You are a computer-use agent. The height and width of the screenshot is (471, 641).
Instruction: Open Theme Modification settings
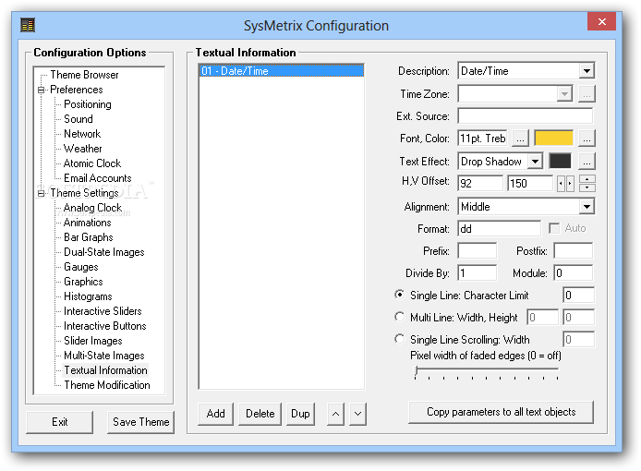(107, 385)
